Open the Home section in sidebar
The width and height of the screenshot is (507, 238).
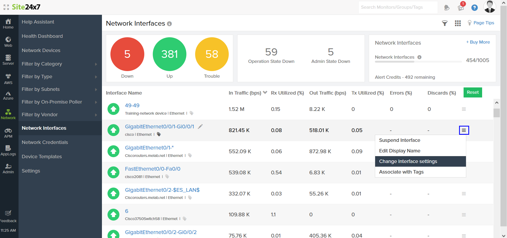pyautogui.click(x=8, y=24)
